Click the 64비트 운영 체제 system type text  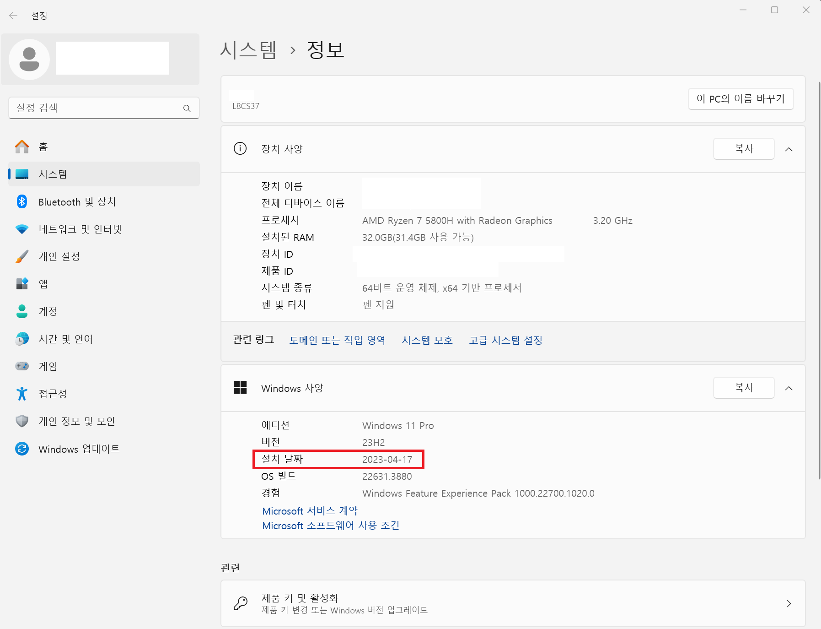point(442,288)
